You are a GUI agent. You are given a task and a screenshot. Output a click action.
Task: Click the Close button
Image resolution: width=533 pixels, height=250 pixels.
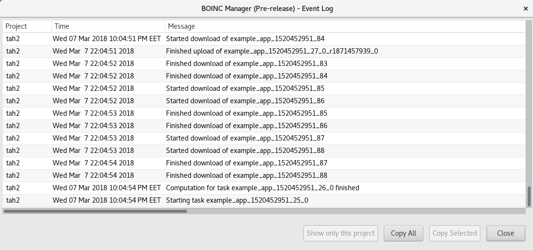(x=505, y=233)
